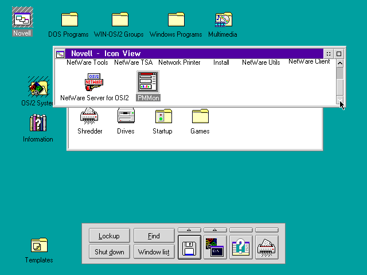Open the DOS Programs folder
This screenshot has width=367, height=275.
pos(69,19)
